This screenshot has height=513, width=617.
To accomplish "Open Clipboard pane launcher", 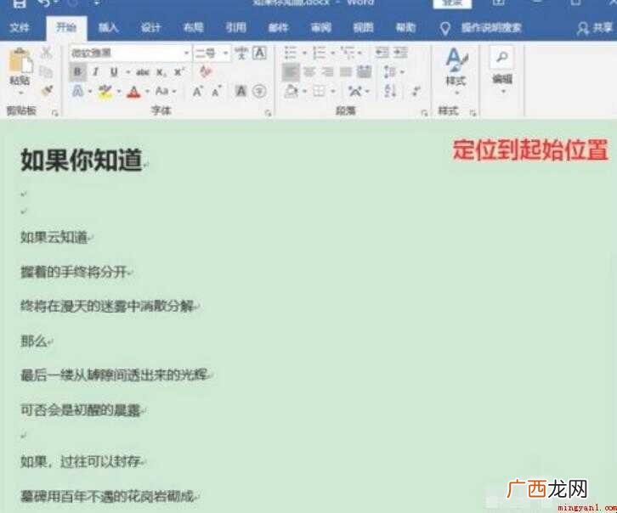I will [x=54, y=113].
